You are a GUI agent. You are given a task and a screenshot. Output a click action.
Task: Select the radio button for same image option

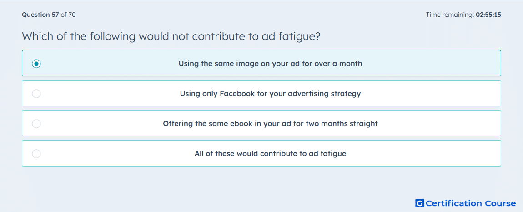click(36, 63)
